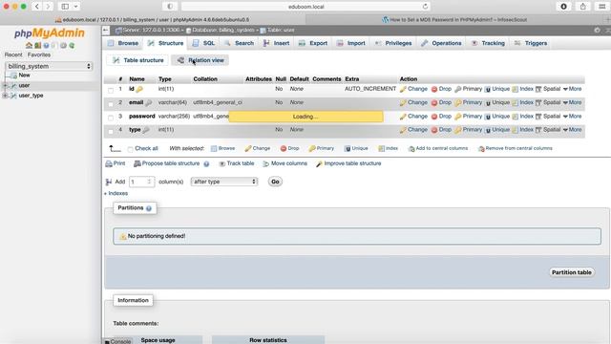Screen dimensions: 611x344
Task: Click the Safari share icon
Action: click(x=583, y=7)
